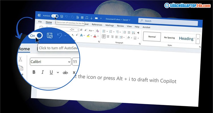This screenshot has width=213, height=113.
Task: Open the Calibri font name dropdown
Action: coord(69,62)
